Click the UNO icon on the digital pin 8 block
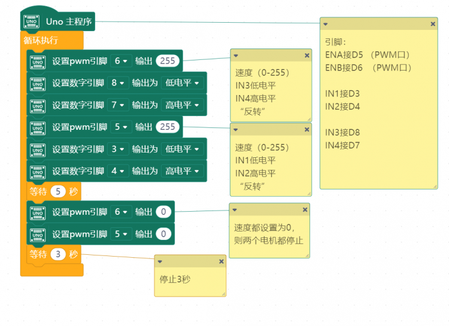Viewport: 449px width, 326px height. pos(38,84)
